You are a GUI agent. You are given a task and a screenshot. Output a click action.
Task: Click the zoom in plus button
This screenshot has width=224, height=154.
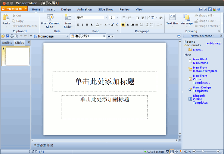[x=218, y=151]
